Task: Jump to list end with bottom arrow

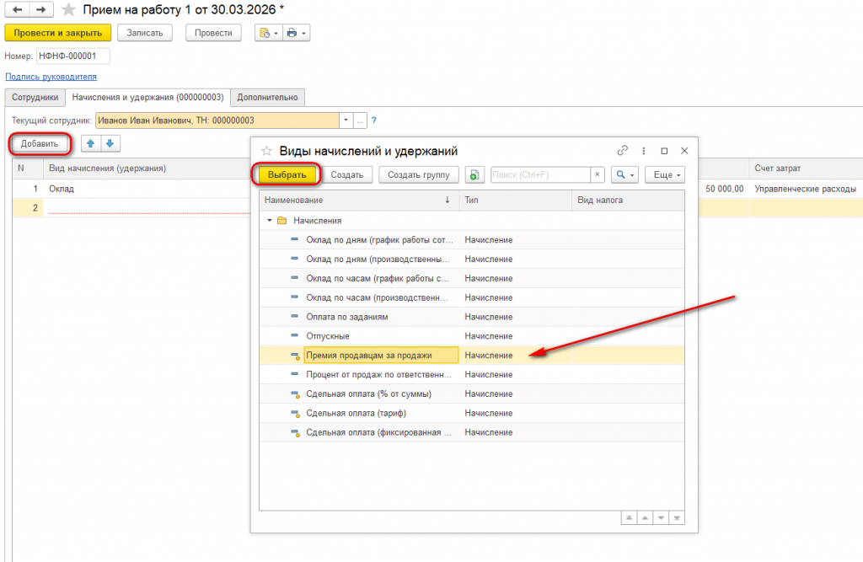Action: pos(677,518)
